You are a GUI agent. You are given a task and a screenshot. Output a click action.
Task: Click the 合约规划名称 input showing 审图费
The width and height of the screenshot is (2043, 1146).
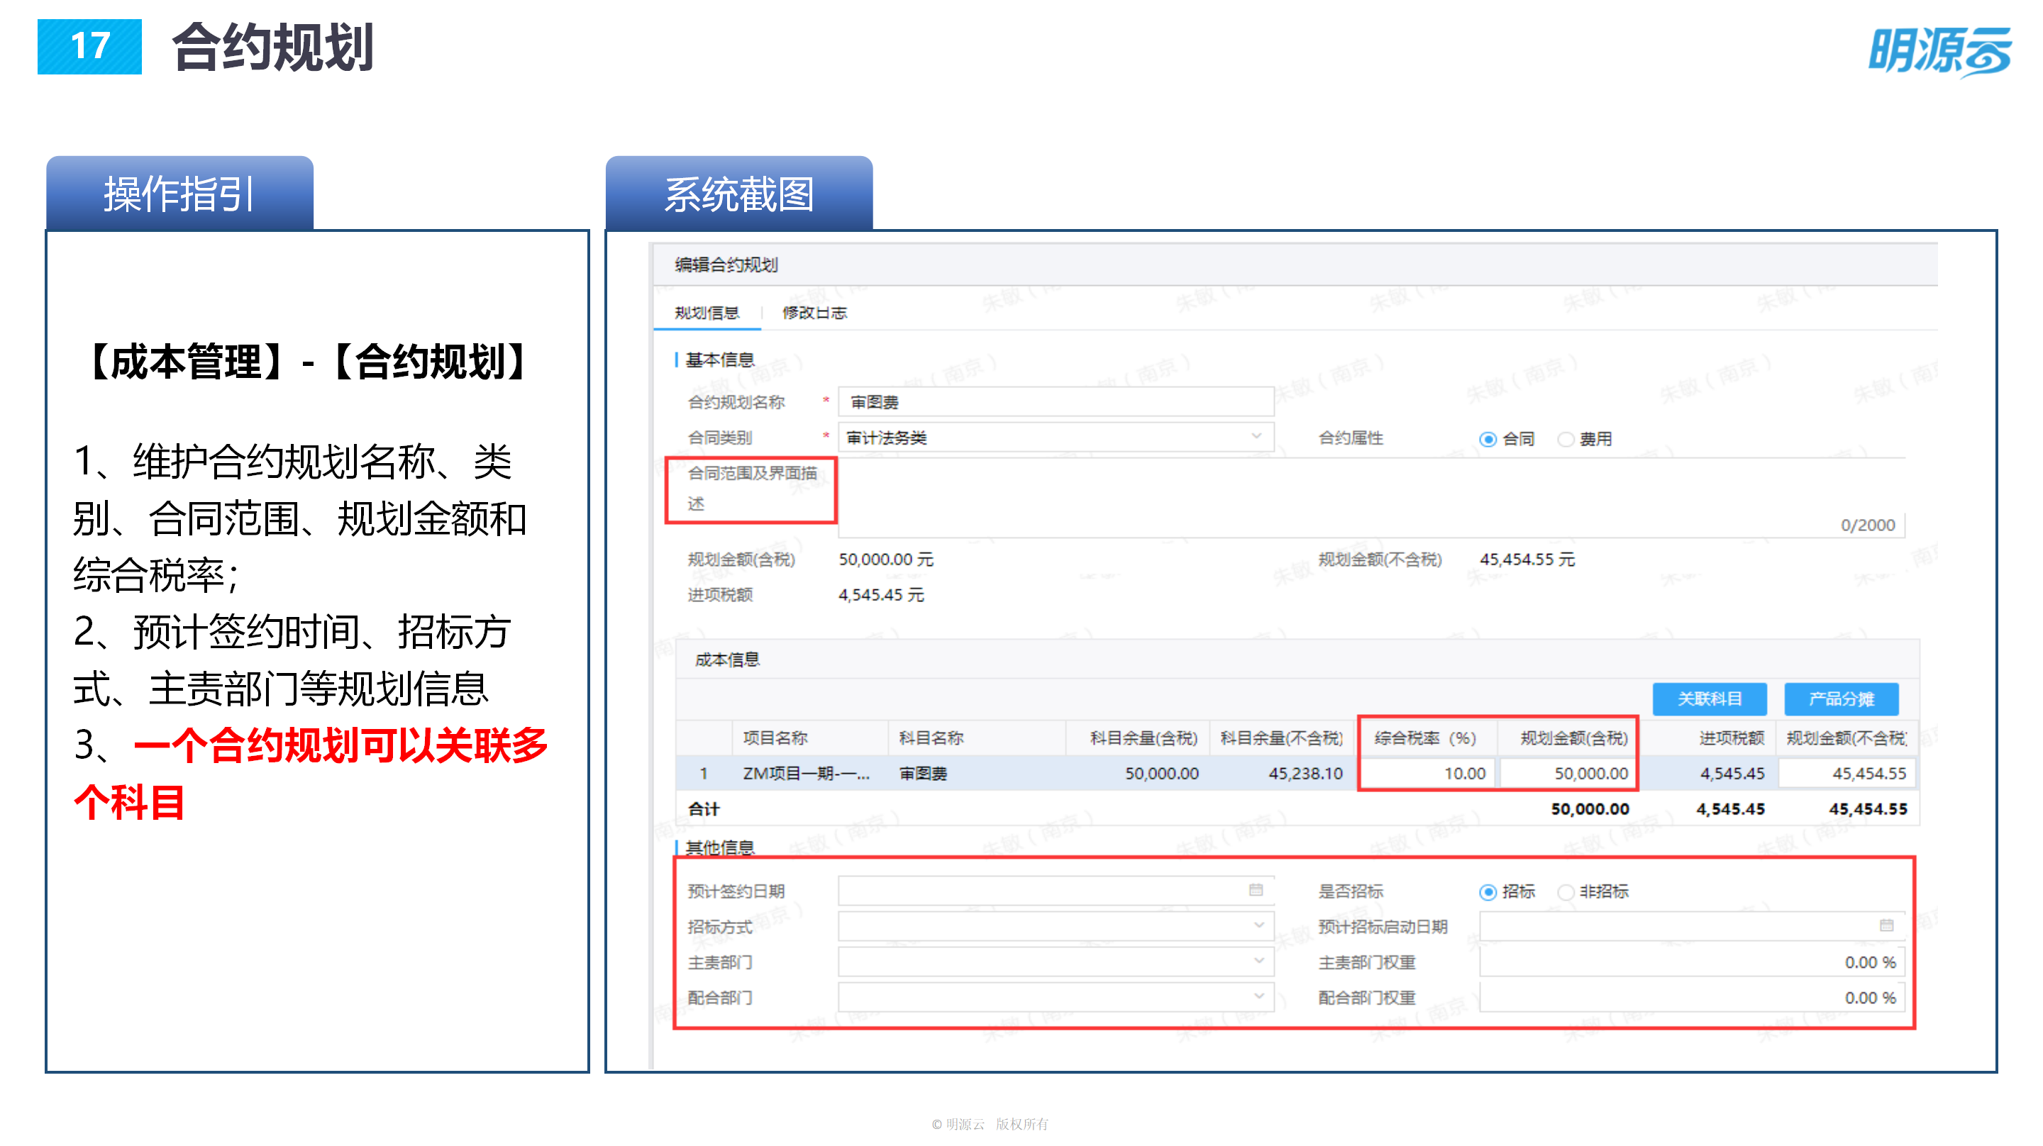tap(1055, 402)
